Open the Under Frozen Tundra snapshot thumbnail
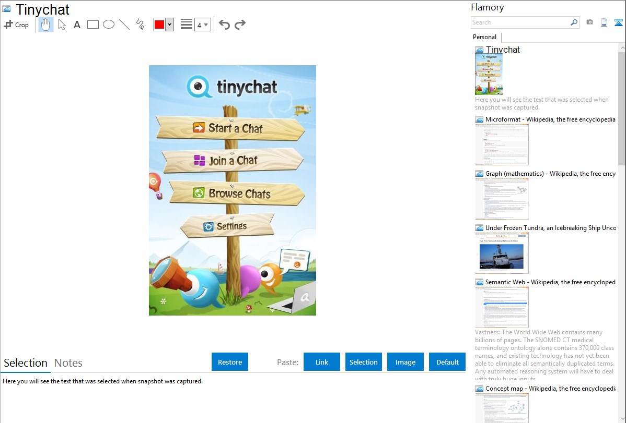The width and height of the screenshot is (626, 423). click(502, 253)
